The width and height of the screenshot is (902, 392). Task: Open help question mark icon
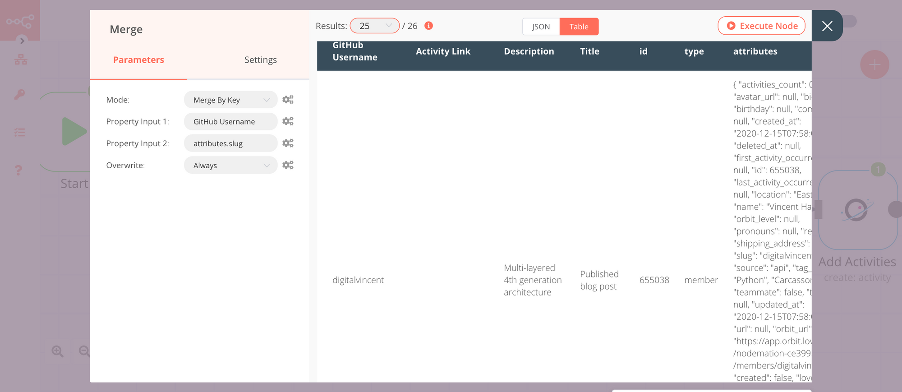[x=18, y=170]
